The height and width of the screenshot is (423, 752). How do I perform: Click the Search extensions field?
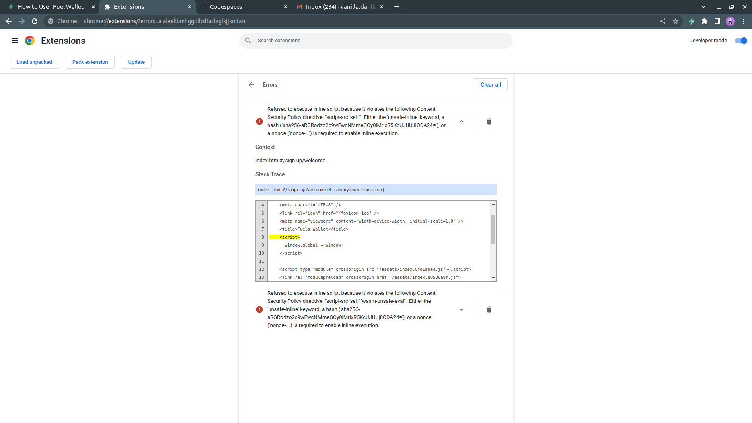[x=376, y=40]
